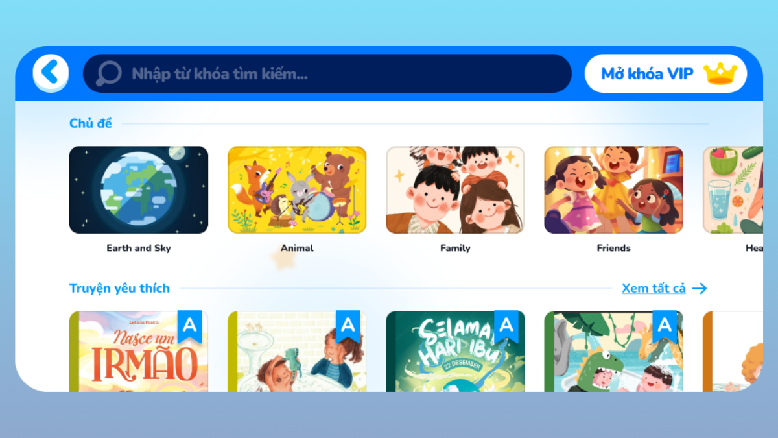Select the Earth and Sky topic thumbnail
Image resolution: width=778 pixels, height=438 pixels.
click(x=139, y=189)
